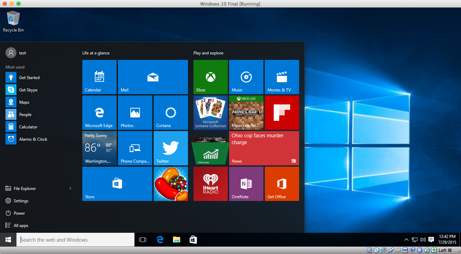Select Calculator from Most used
461x254 pixels.
(x=28, y=127)
